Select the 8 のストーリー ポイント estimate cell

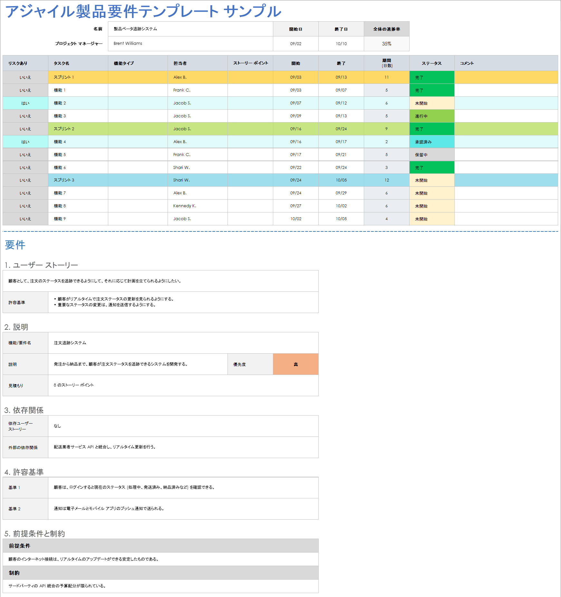[x=183, y=385]
